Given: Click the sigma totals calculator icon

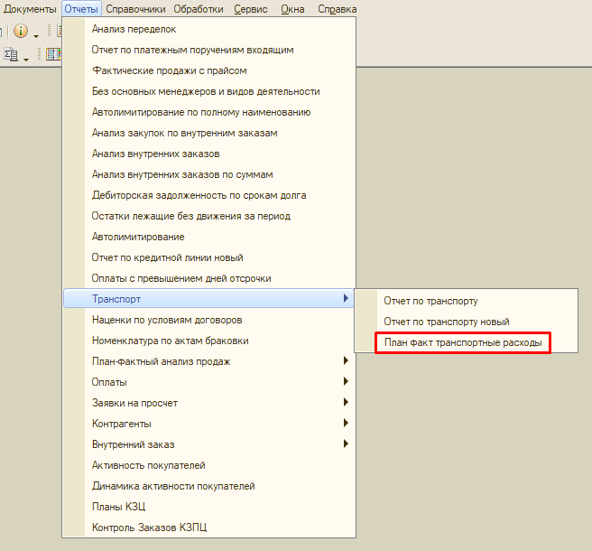Looking at the screenshot, I should click(x=11, y=55).
